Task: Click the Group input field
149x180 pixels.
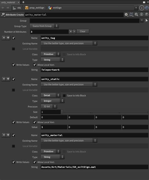Action: 85,21
